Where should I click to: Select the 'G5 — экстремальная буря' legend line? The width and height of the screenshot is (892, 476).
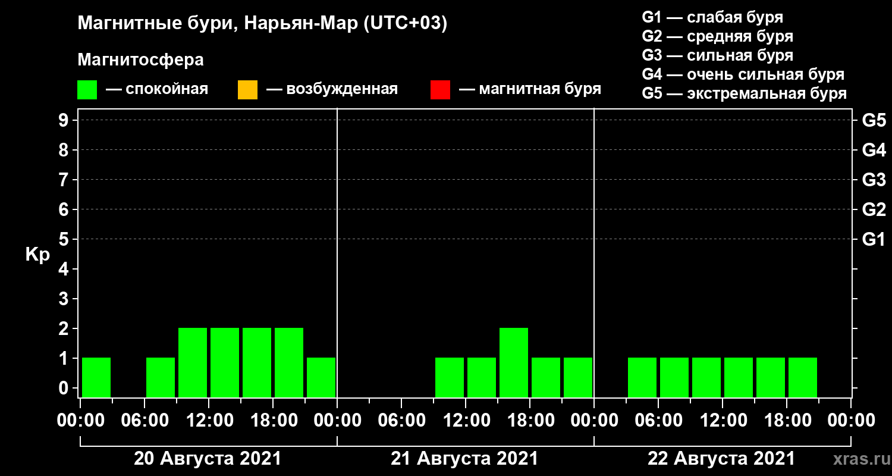pos(745,93)
